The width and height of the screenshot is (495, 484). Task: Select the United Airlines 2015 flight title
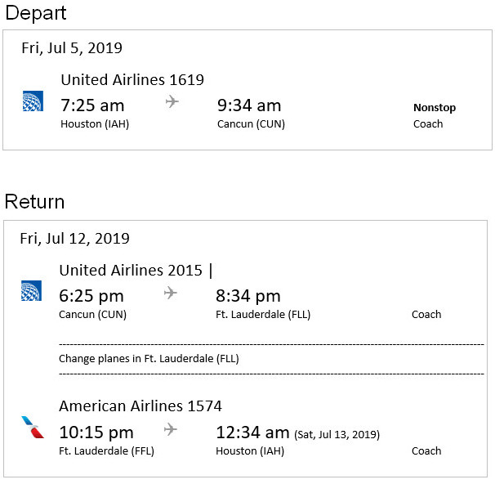[131, 271]
